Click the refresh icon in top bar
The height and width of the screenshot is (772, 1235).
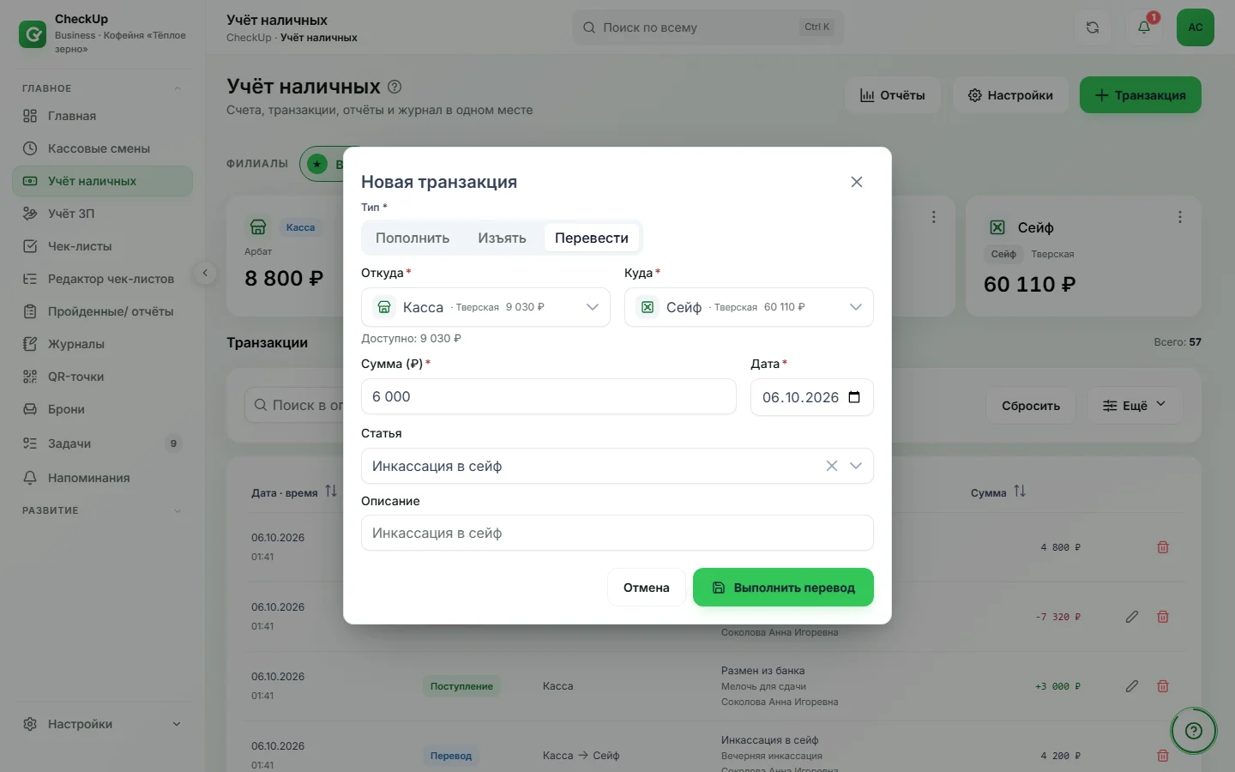point(1093,27)
